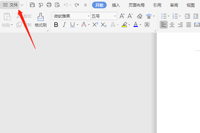Click the 格式刷 format painter
Image resolution: width=200 pixels, height=133 pixels.
coord(41,20)
